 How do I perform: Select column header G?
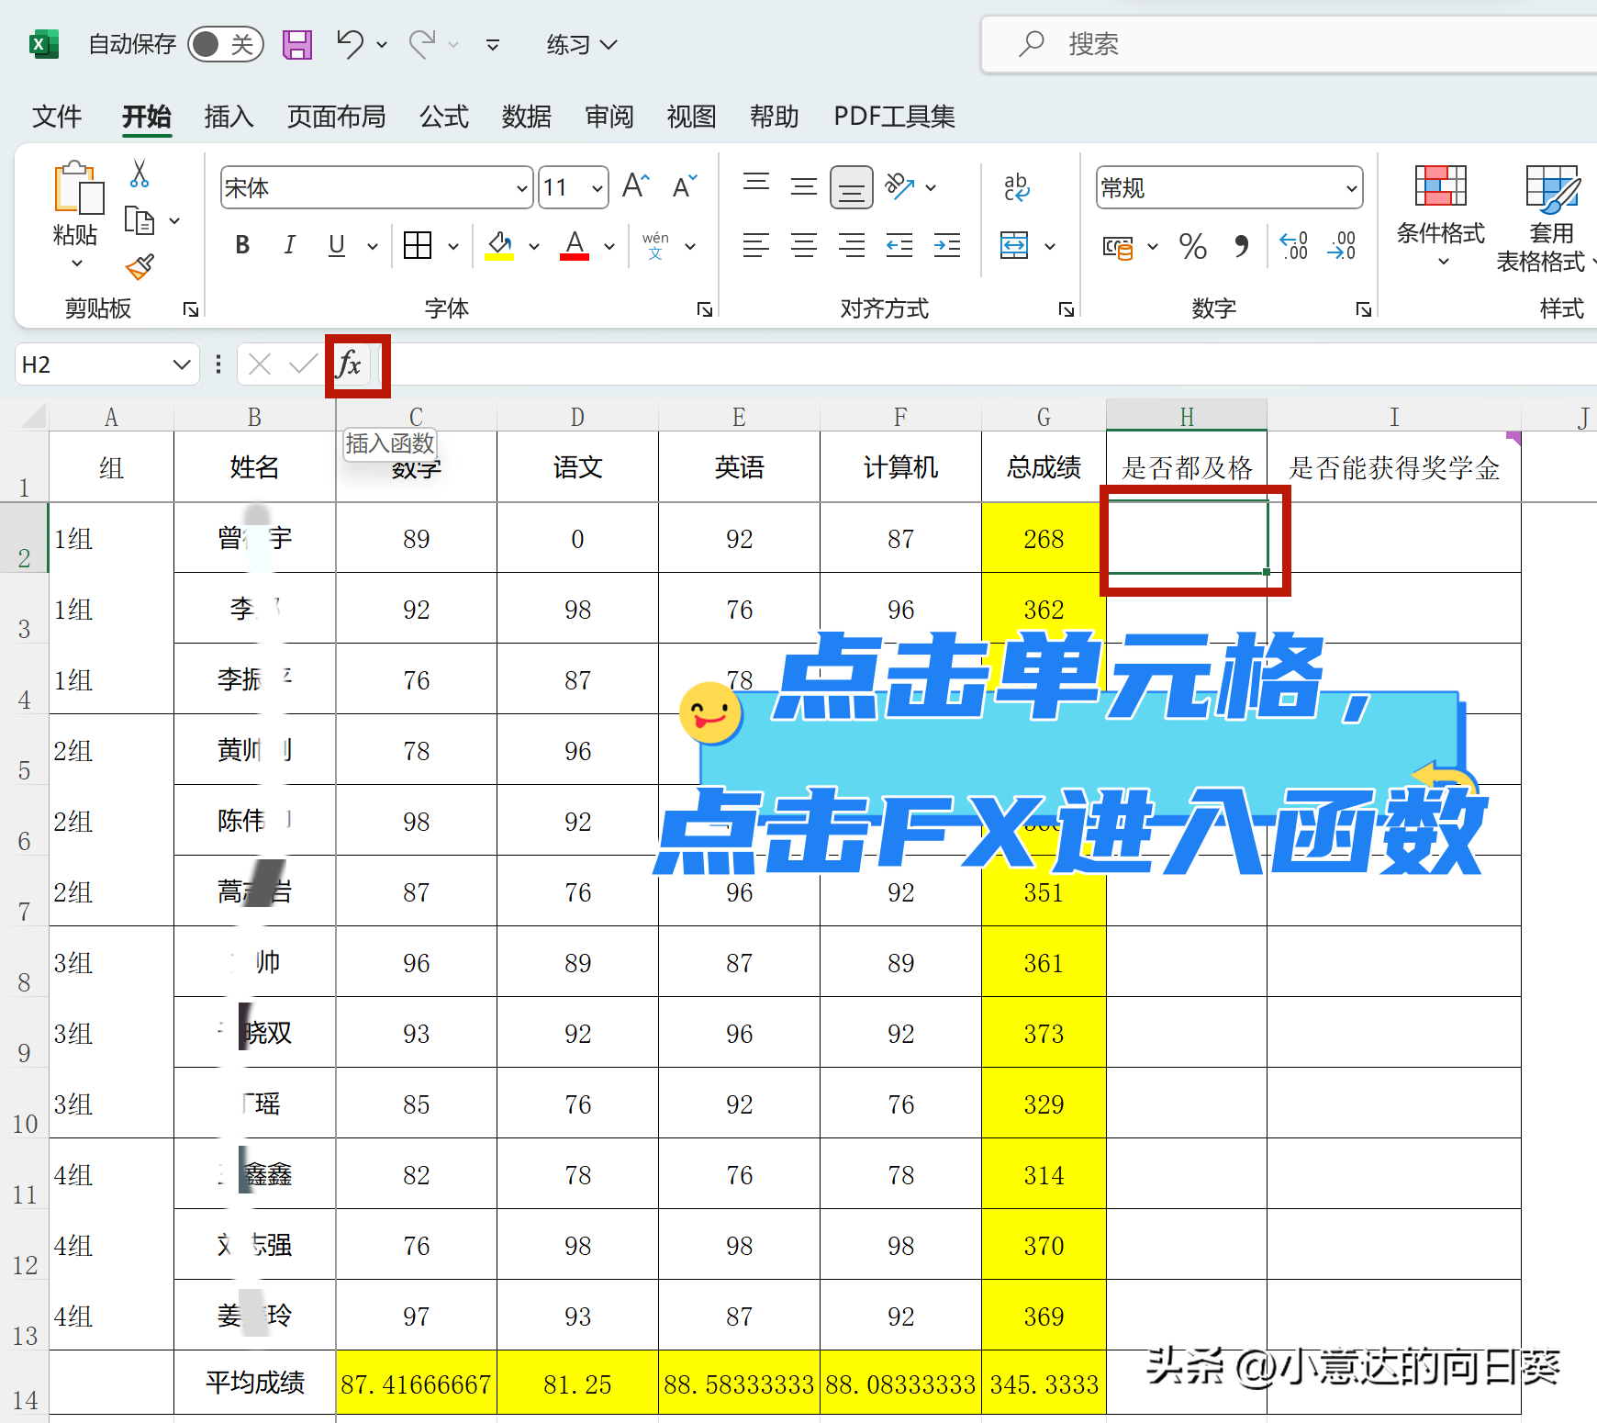point(1044,417)
